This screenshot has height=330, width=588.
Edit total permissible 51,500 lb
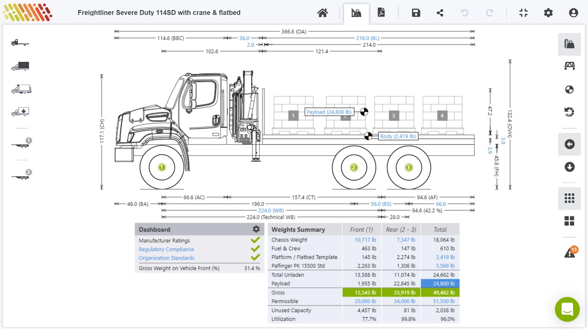click(x=444, y=301)
